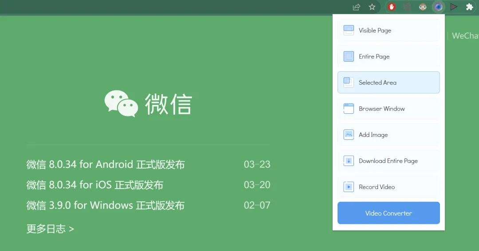This screenshot has height=251, width=479.
Task: Click the Browser Window icon
Action: (349, 108)
